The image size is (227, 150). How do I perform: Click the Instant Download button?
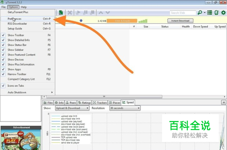coord(180,21)
